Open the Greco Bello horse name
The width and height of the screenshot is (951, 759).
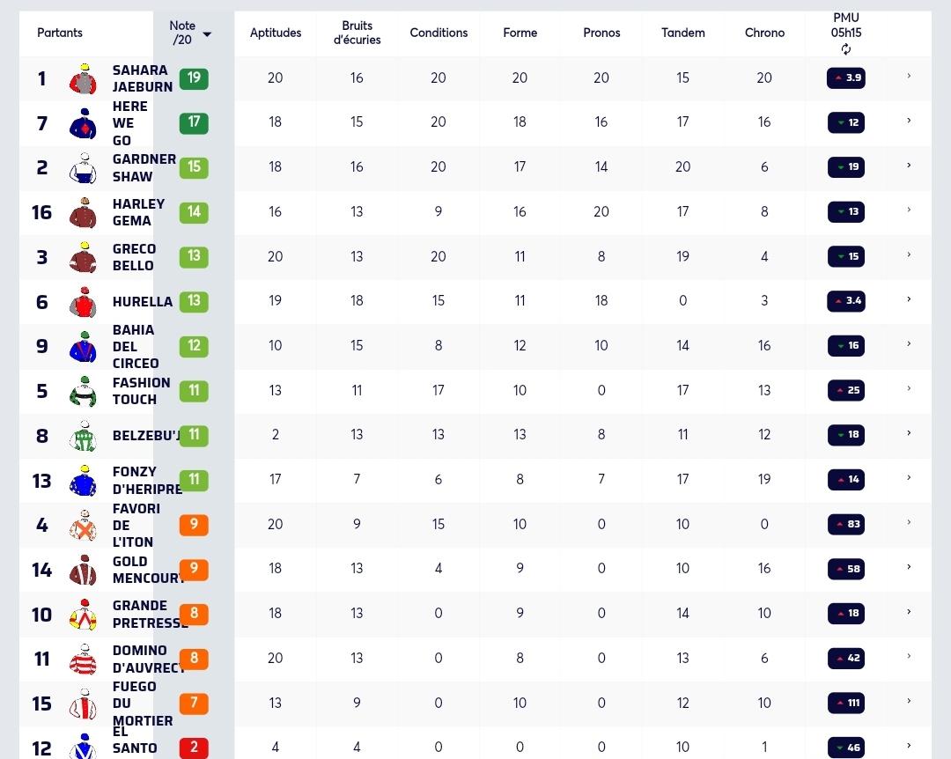(134, 257)
